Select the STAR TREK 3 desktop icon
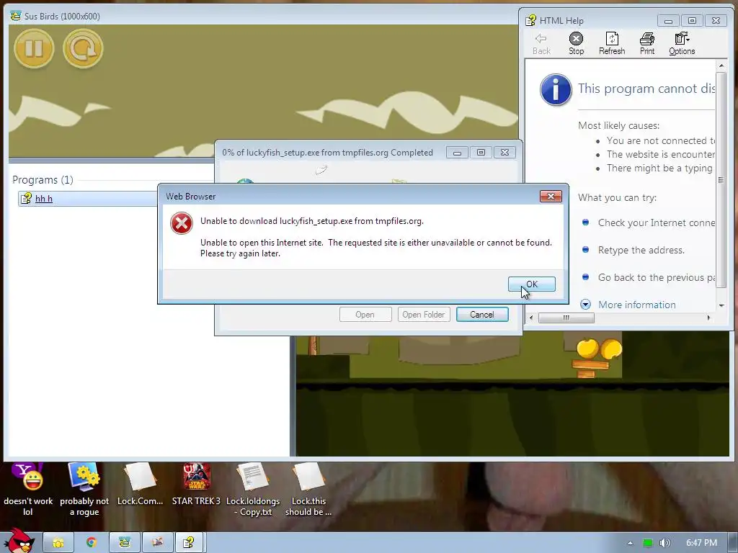 (x=196, y=485)
